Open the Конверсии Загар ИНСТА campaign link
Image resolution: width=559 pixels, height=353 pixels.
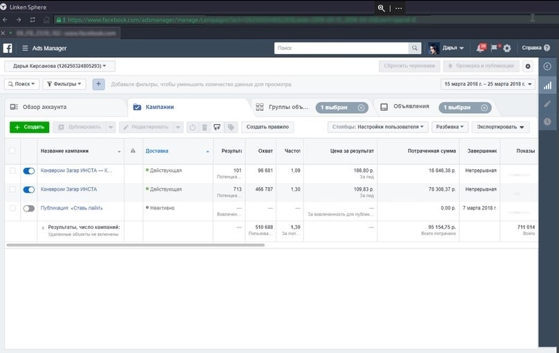69,189
